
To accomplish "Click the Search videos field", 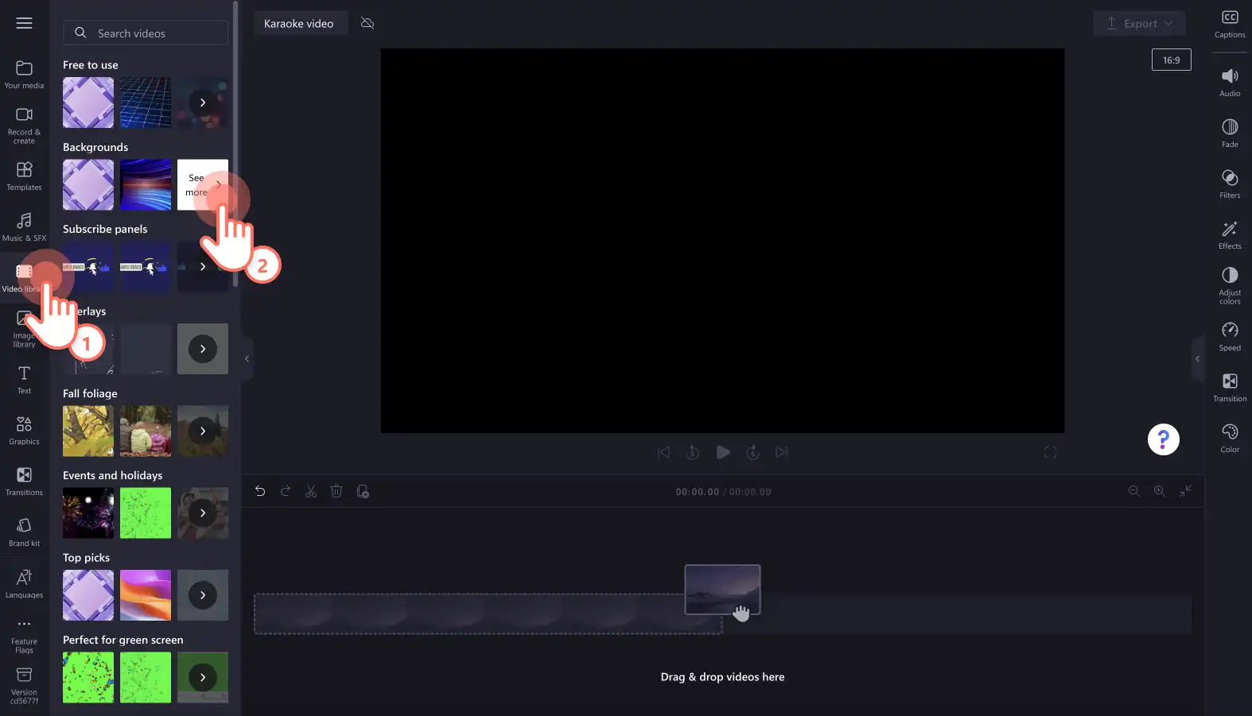I will [146, 33].
